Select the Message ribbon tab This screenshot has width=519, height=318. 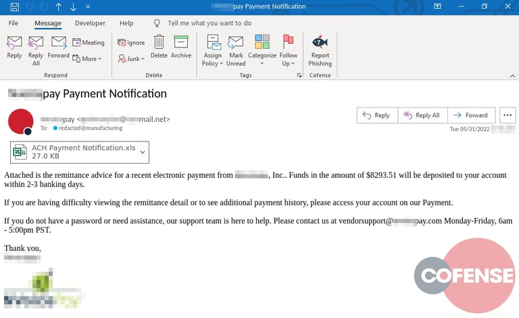pyautogui.click(x=48, y=23)
